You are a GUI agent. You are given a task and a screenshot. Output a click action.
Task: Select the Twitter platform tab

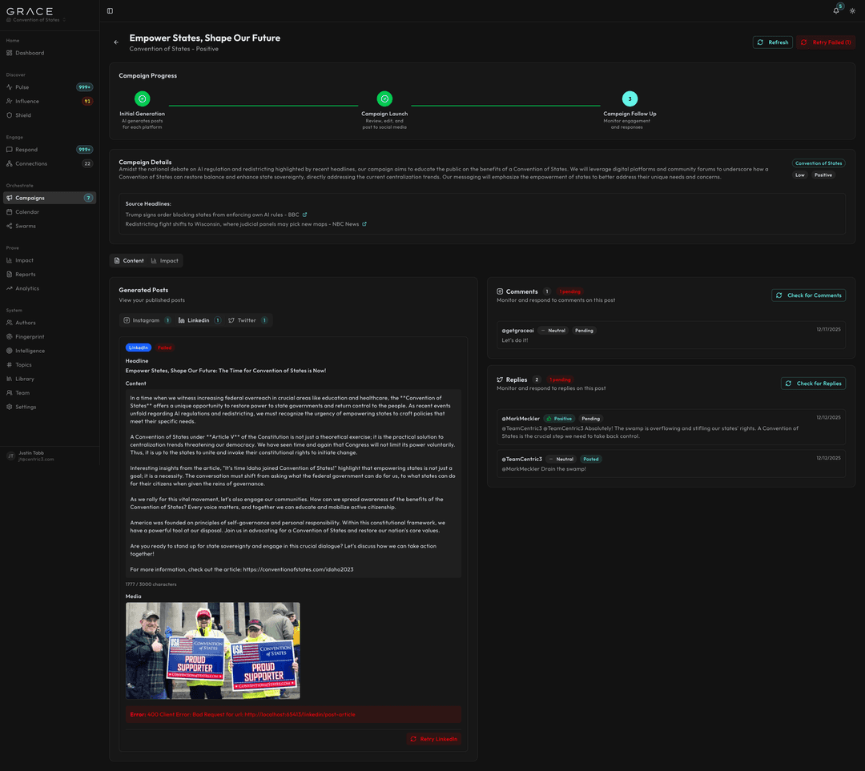point(242,319)
